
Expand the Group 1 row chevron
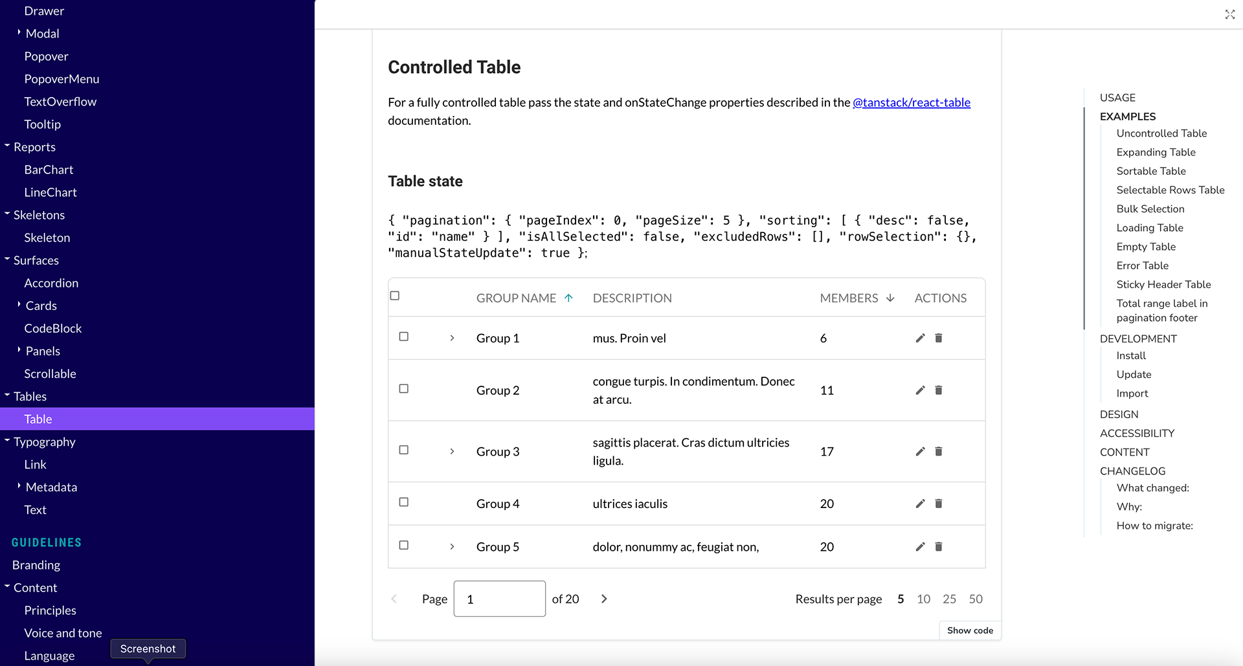(452, 338)
